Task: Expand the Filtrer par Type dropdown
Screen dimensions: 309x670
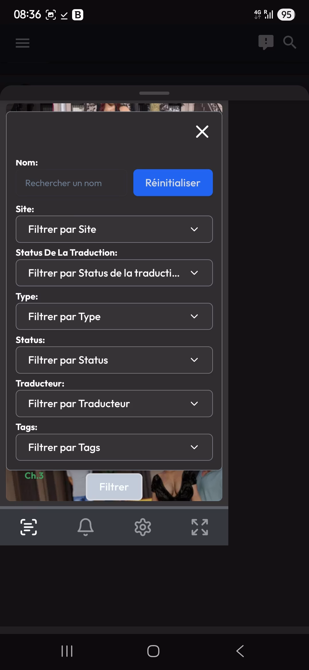Action: (x=114, y=316)
